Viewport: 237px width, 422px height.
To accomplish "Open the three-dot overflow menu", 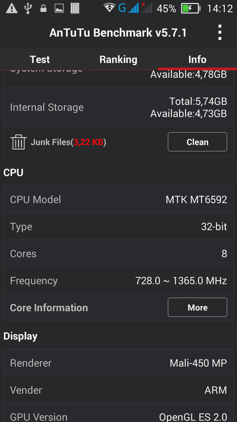I will point(220,32).
